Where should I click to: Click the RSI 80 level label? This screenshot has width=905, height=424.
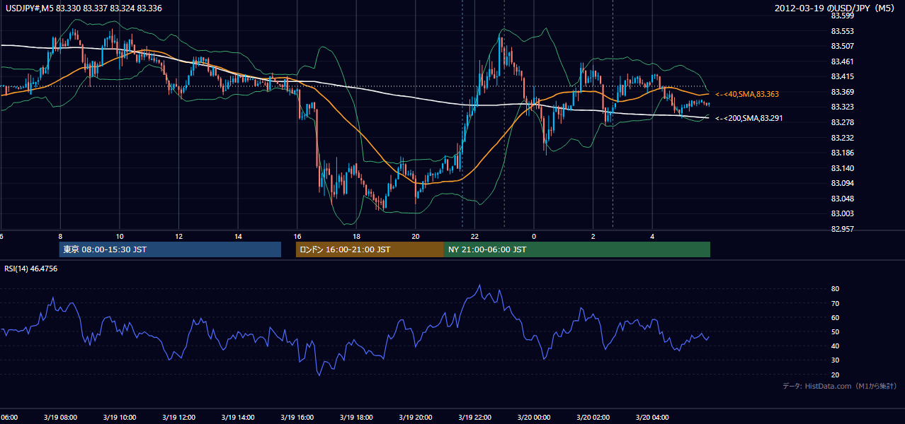pyautogui.click(x=835, y=289)
